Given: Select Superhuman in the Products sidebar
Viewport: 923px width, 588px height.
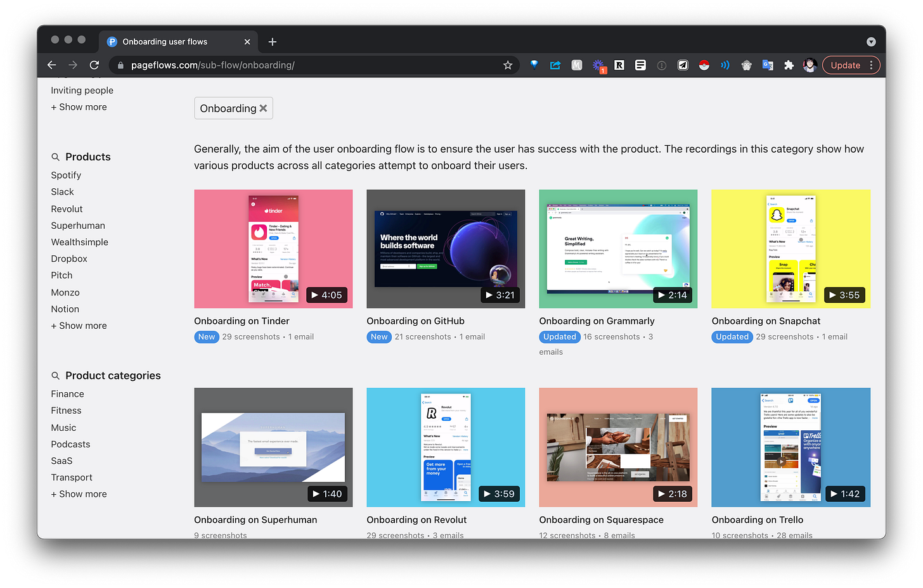Looking at the screenshot, I should [78, 226].
